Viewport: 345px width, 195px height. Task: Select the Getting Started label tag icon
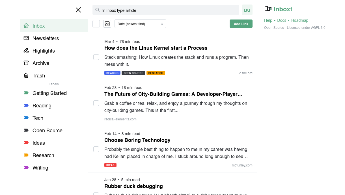click(x=26, y=93)
